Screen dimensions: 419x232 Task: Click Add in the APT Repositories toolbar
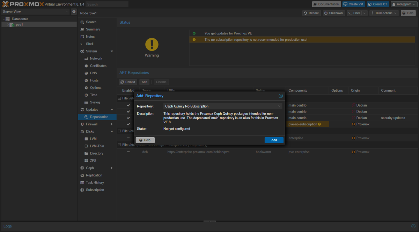pos(144,82)
